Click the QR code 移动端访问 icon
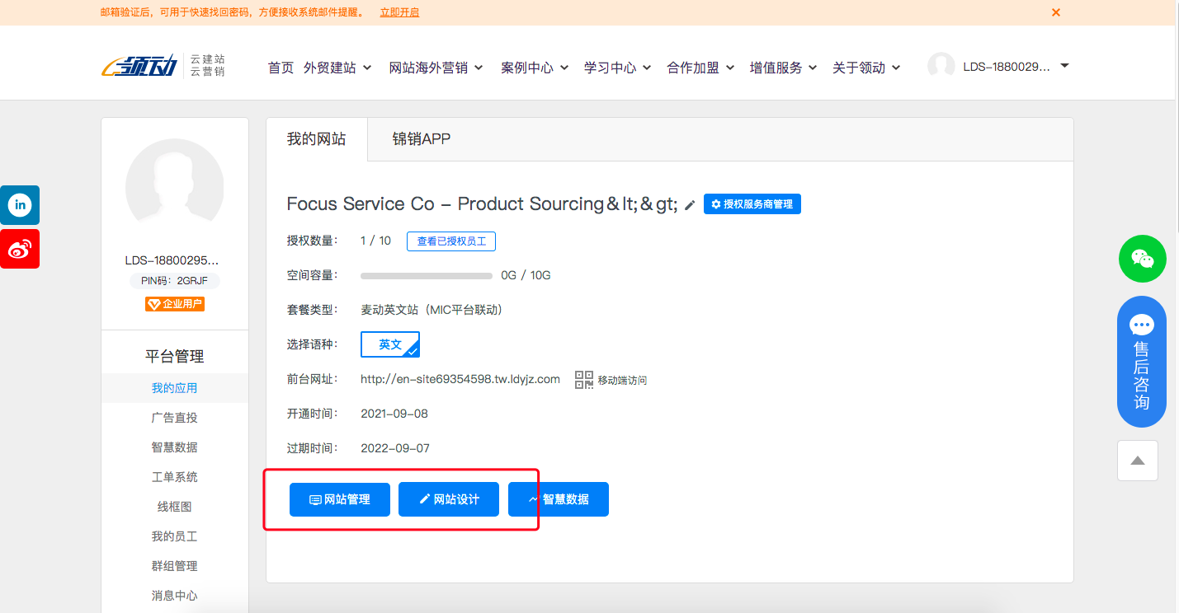1179x613 pixels. coord(584,380)
